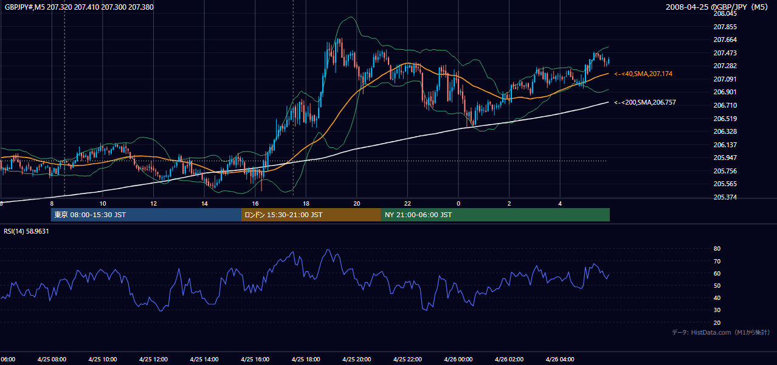Click price axis value 206.901

coord(725,92)
